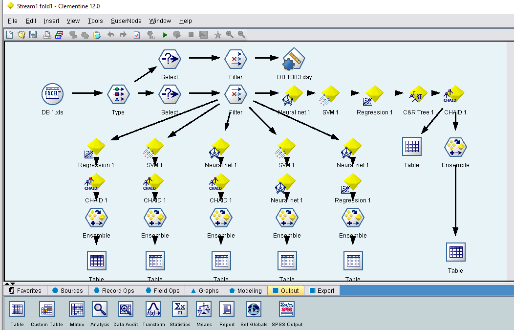This screenshot has width=514, height=330.
Task: Add Matrix node from Output palette
Action: 77,309
